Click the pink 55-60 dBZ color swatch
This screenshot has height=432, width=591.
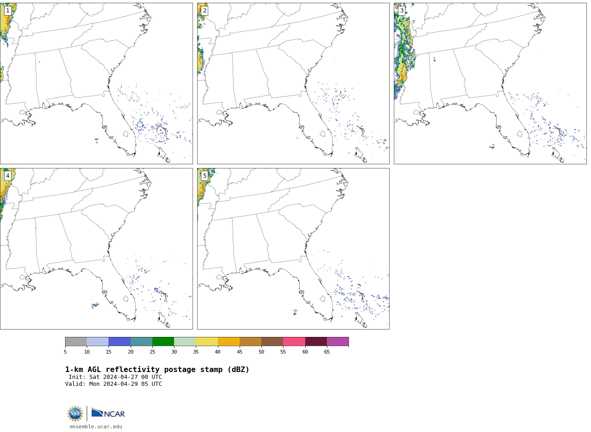(x=294, y=342)
